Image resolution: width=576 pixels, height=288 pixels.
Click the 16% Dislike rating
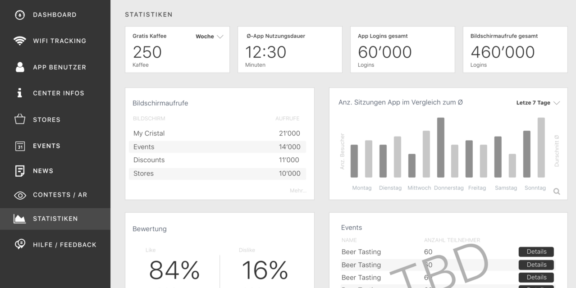[x=265, y=270]
